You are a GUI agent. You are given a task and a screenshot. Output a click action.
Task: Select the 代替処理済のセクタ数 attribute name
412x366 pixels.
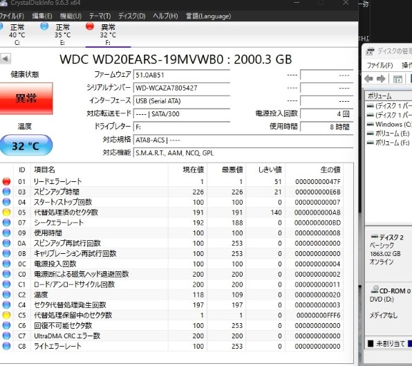click(x=66, y=212)
